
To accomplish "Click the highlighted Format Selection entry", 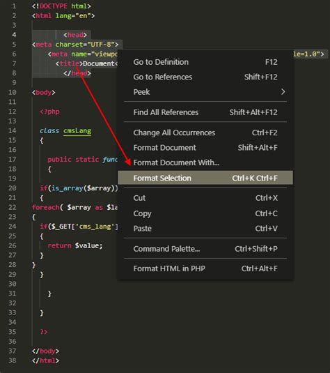I will (205, 178).
